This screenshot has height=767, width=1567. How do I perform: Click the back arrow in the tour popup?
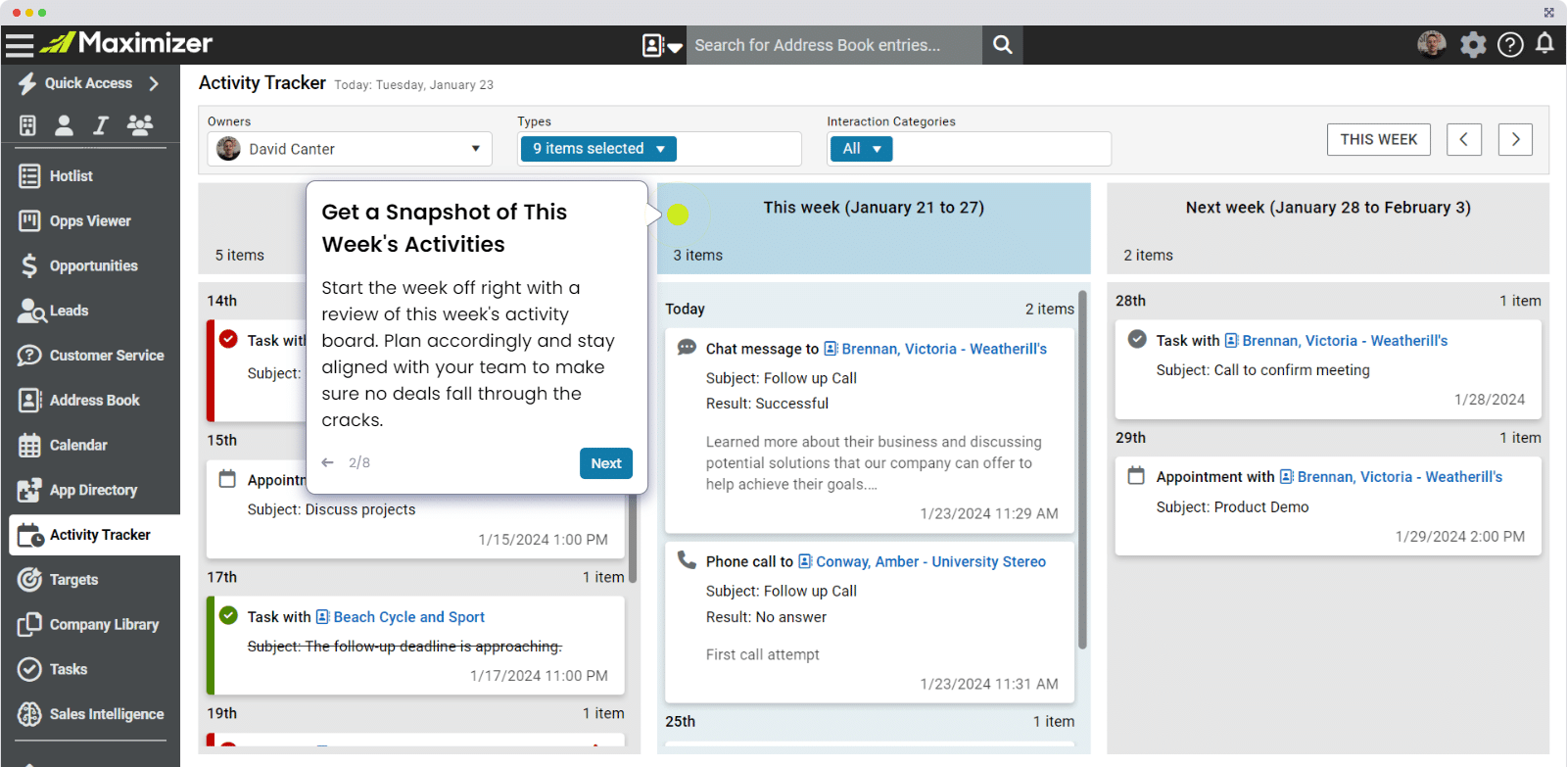pos(328,462)
